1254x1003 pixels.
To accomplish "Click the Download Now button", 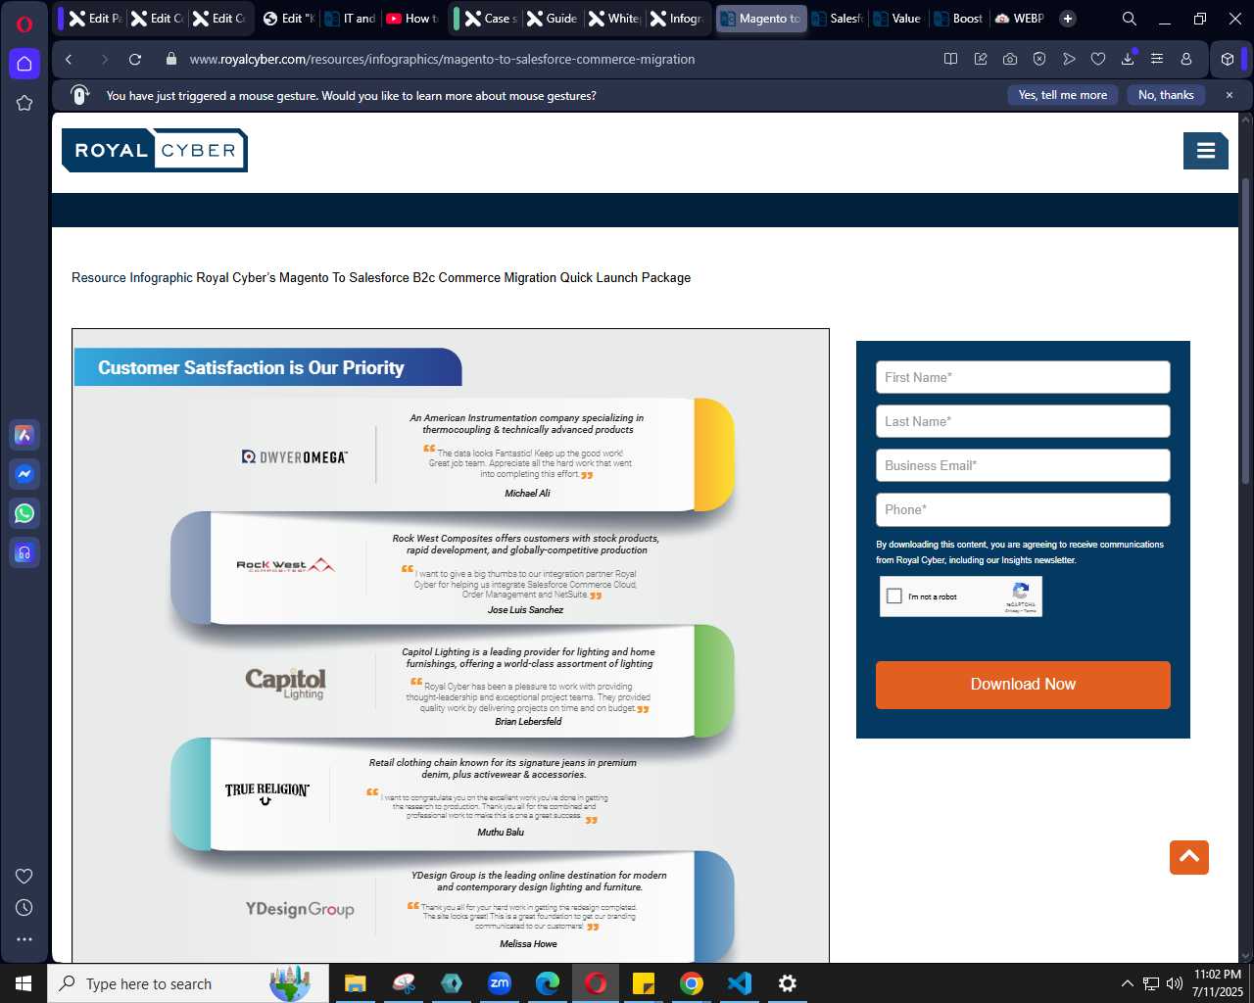I will [1023, 685].
